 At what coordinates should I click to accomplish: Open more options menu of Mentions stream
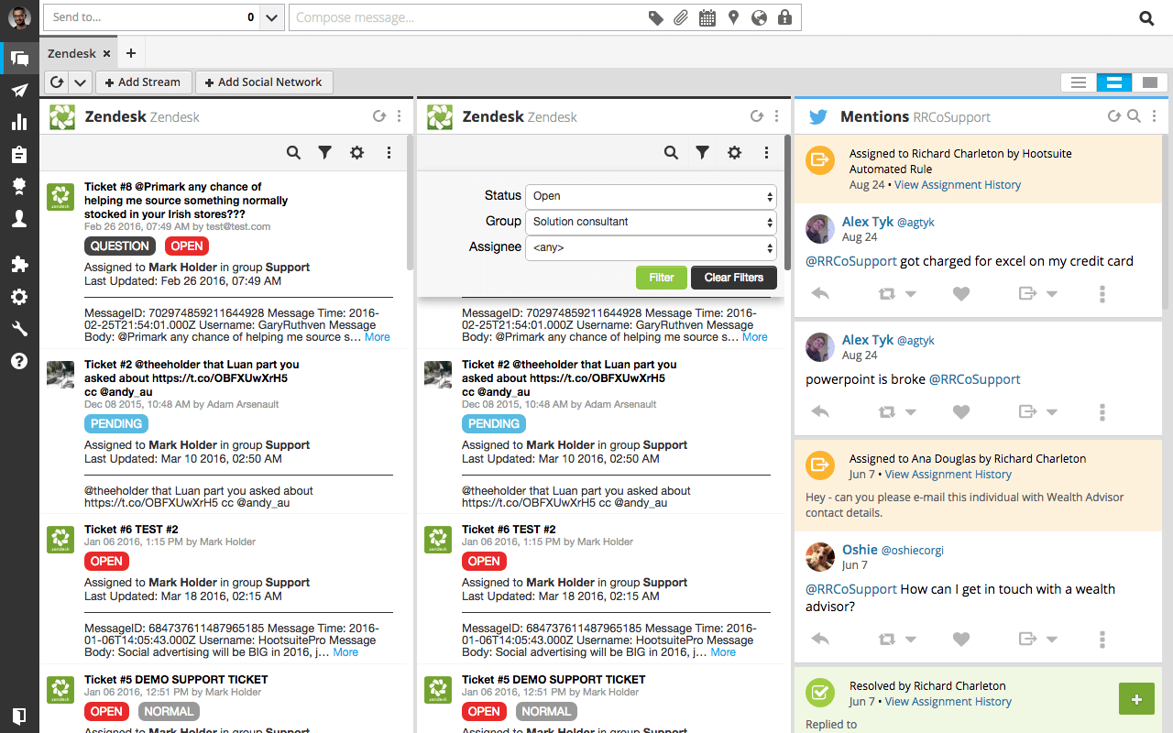[1155, 116]
